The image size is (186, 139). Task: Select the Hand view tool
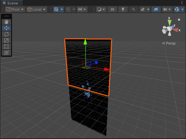coord(6,22)
